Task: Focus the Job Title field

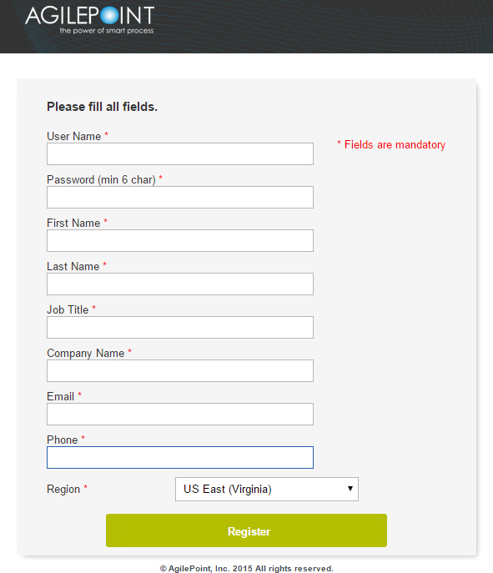Action: coord(180,328)
